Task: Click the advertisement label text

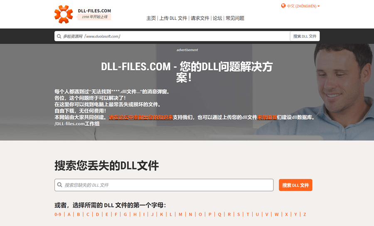Action: 187,50
